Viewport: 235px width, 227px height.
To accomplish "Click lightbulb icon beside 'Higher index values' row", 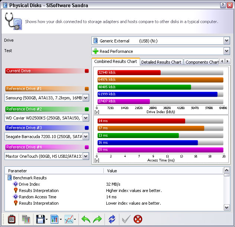I will (16, 190).
